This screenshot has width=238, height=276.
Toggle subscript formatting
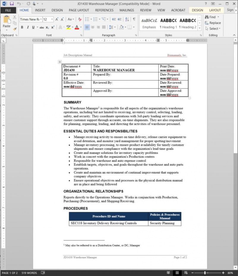pos(48,27)
